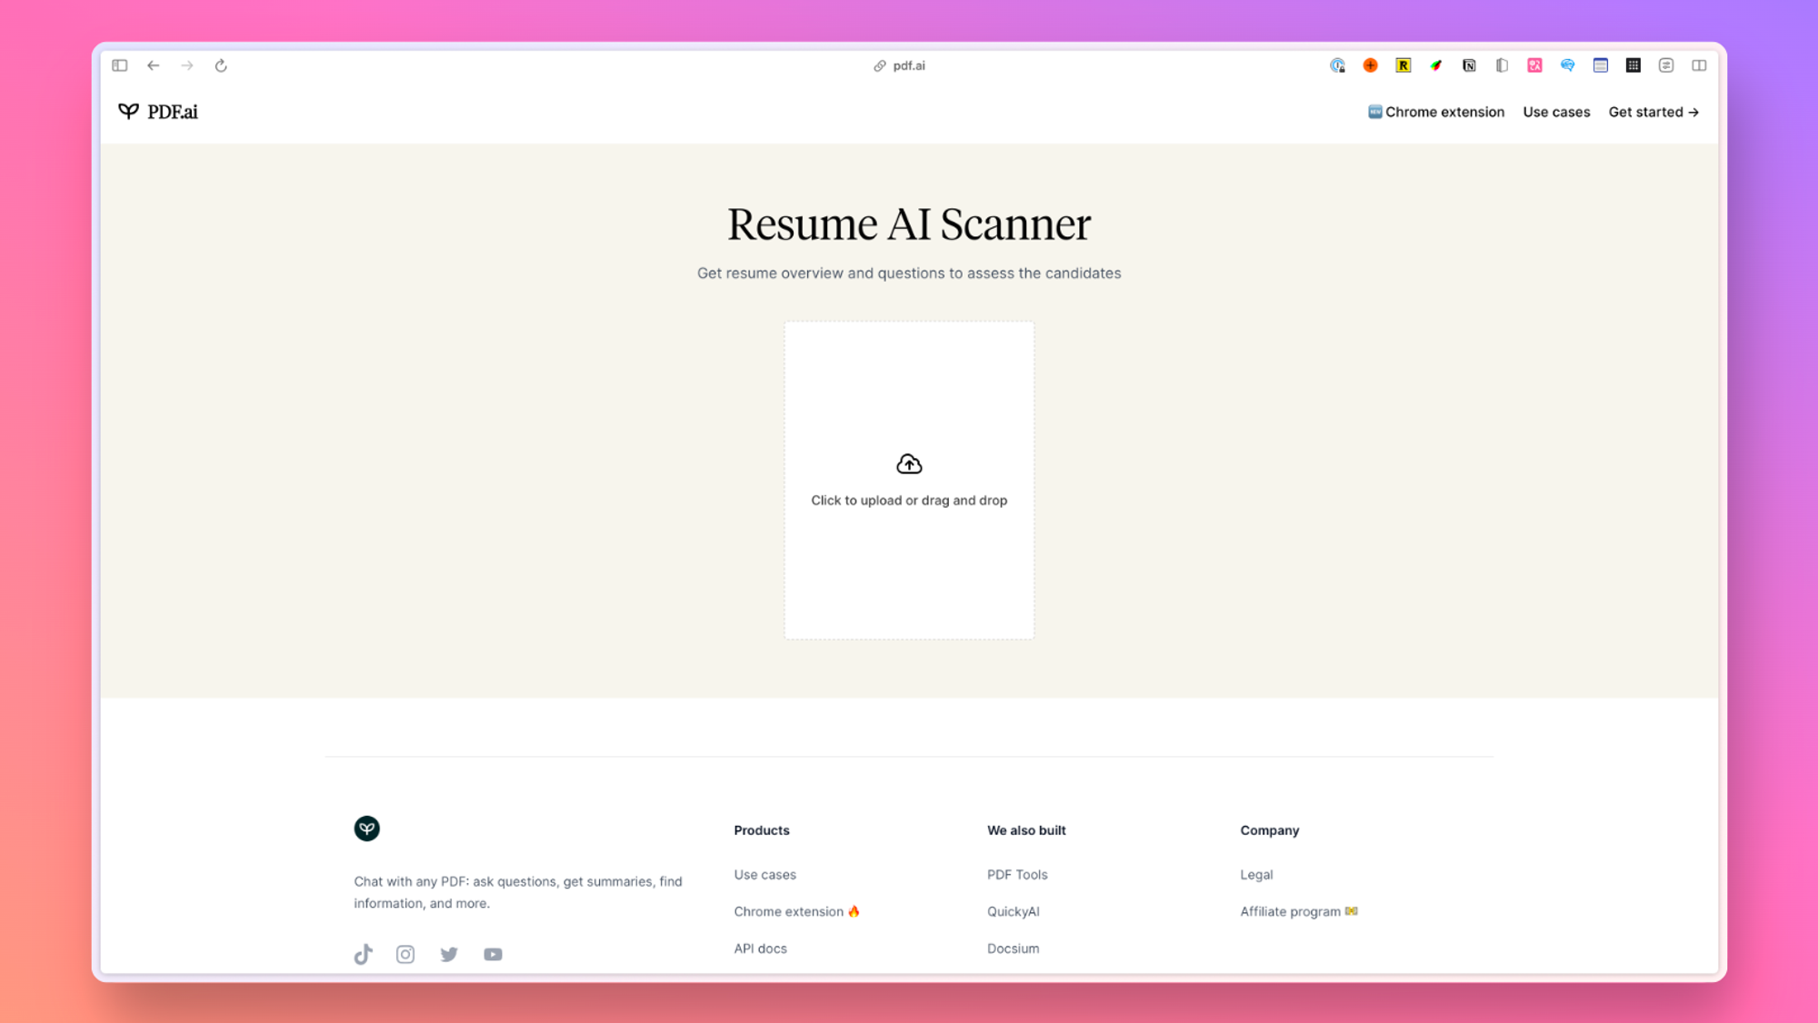
Task: Click the gray book-shaped extension icon
Action: [1502, 65]
